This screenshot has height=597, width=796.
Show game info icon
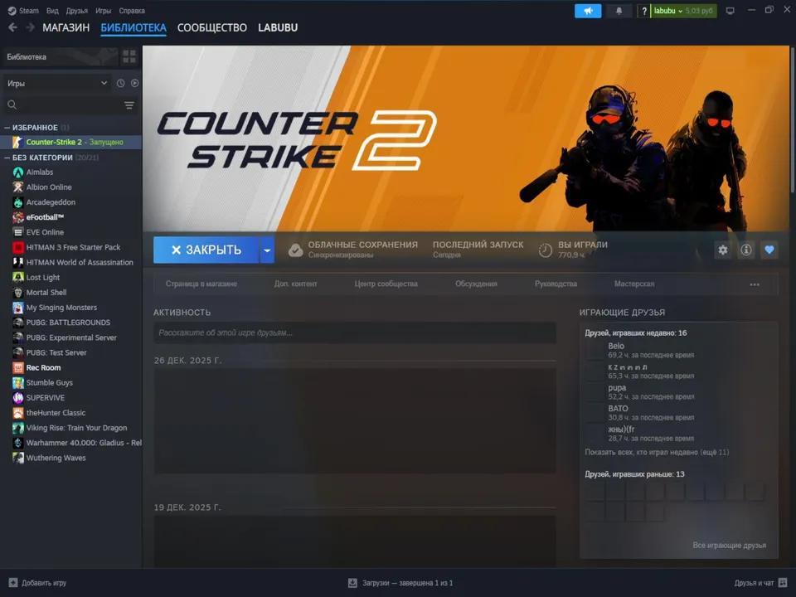click(x=746, y=250)
